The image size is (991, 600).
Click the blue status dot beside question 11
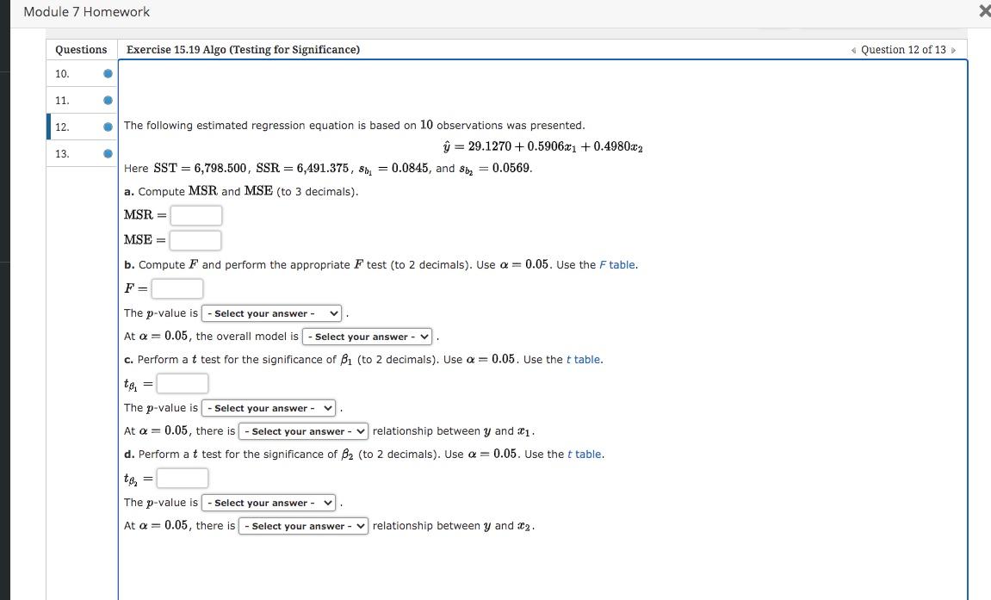[x=107, y=100]
